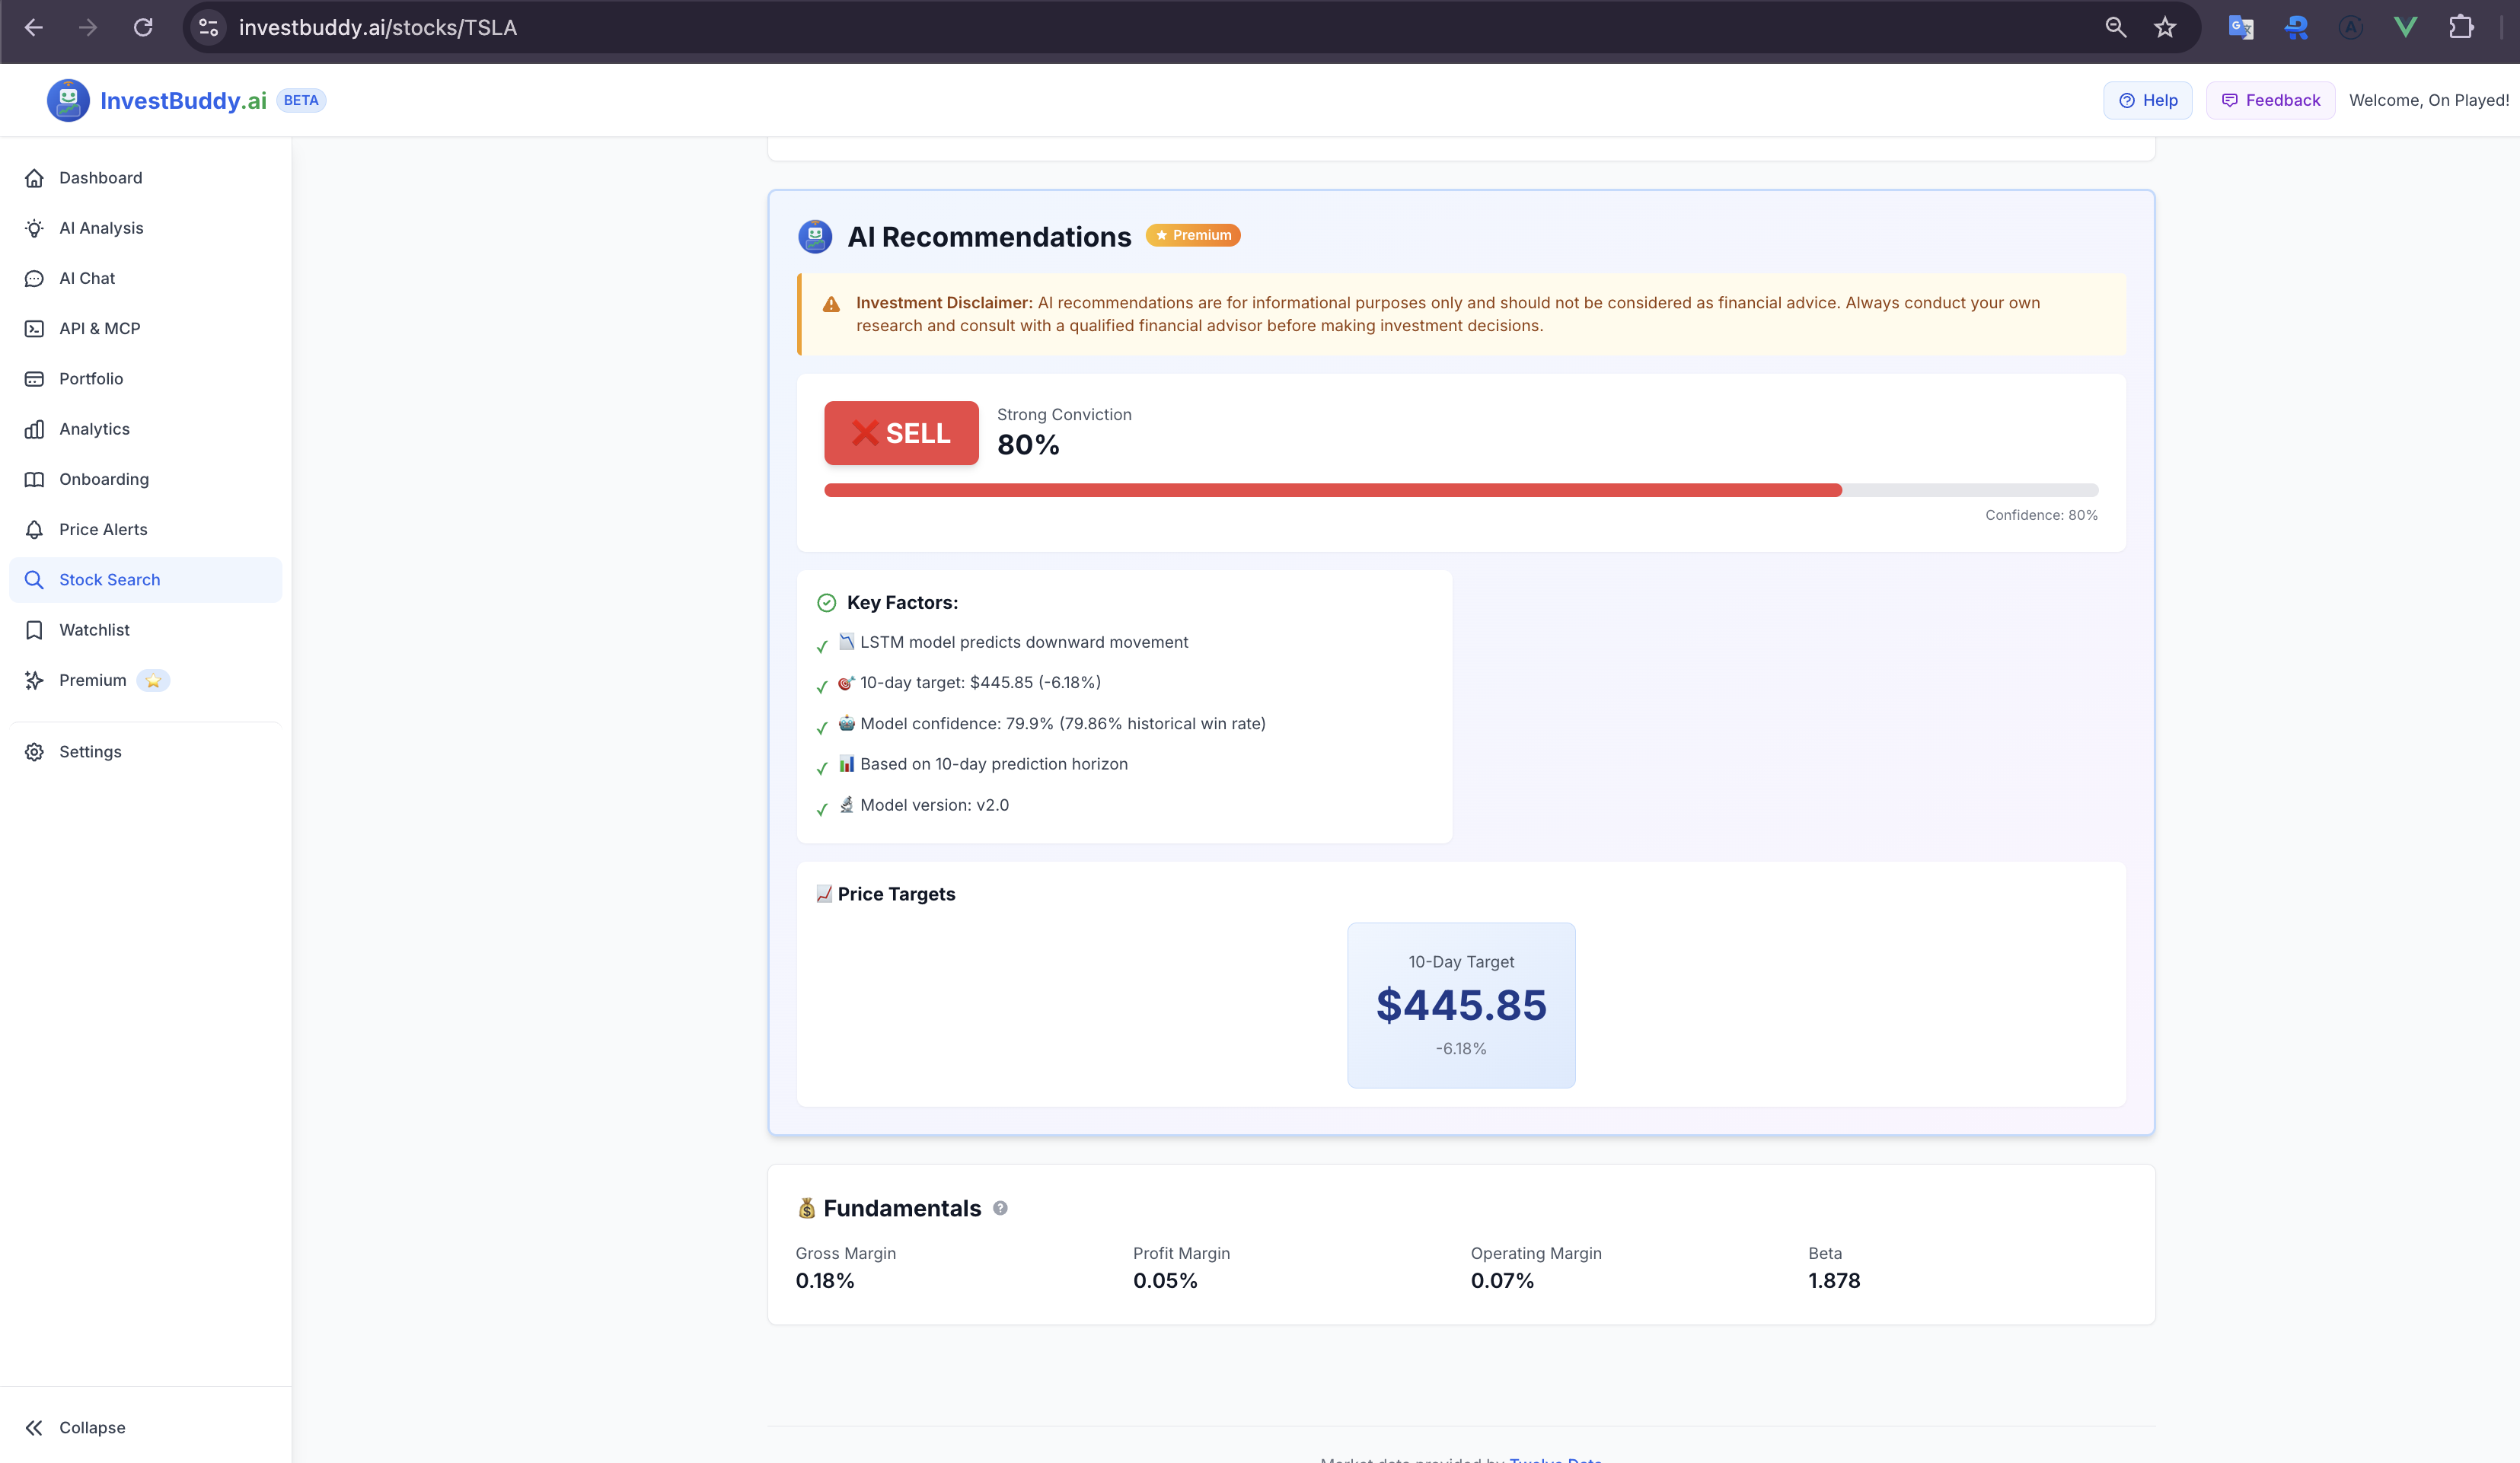Click the 10-Day Target price card
This screenshot has height=1463, width=2520.
[x=1460, y=1005]
